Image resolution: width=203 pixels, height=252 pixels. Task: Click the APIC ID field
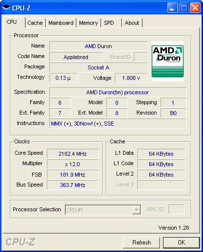(176, 209)
